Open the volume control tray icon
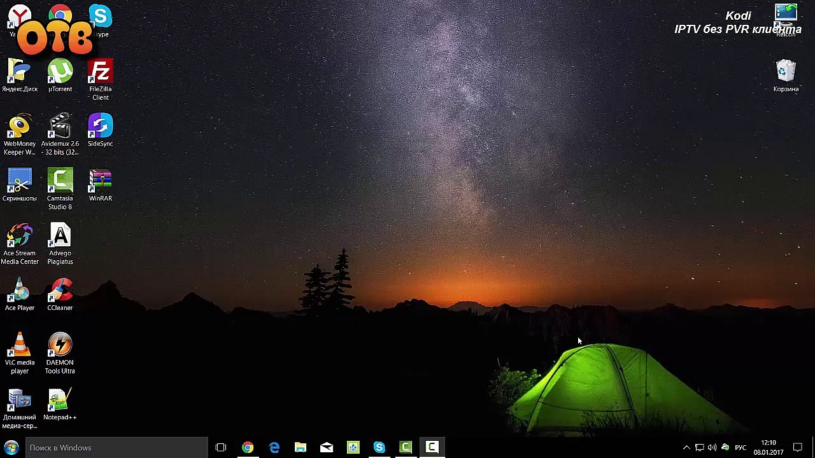The width and height of the screenshot is (815, 458). click(x=712, y=448)
